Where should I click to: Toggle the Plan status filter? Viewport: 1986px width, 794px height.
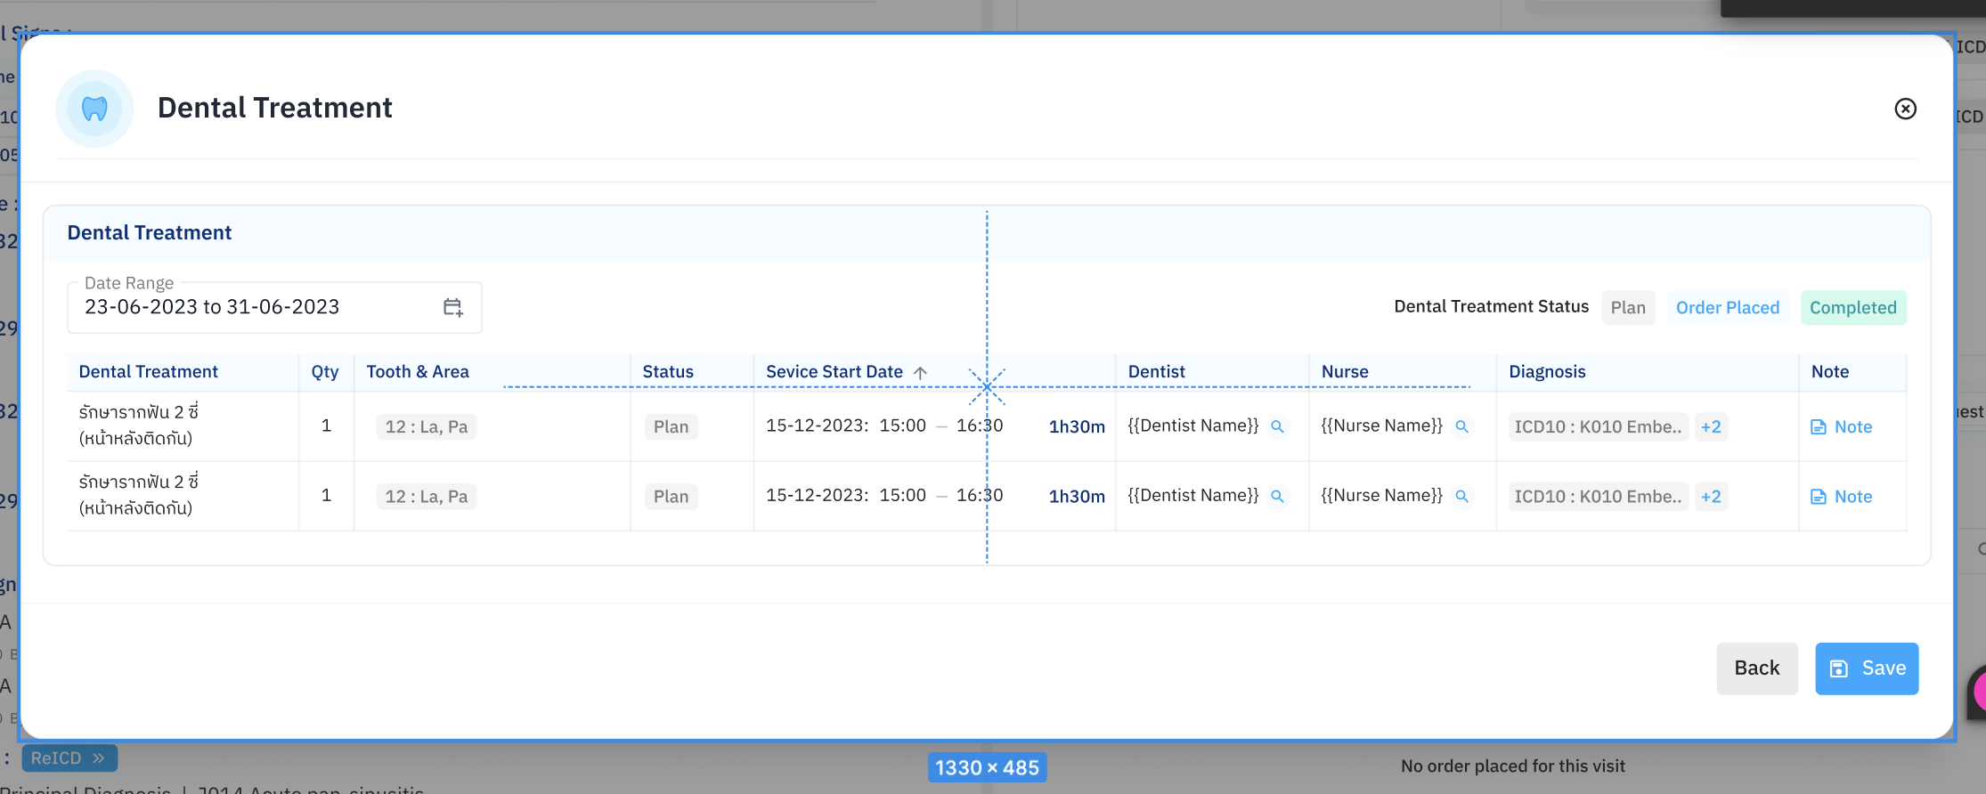pyautogui.click(x=1627, y=308)
